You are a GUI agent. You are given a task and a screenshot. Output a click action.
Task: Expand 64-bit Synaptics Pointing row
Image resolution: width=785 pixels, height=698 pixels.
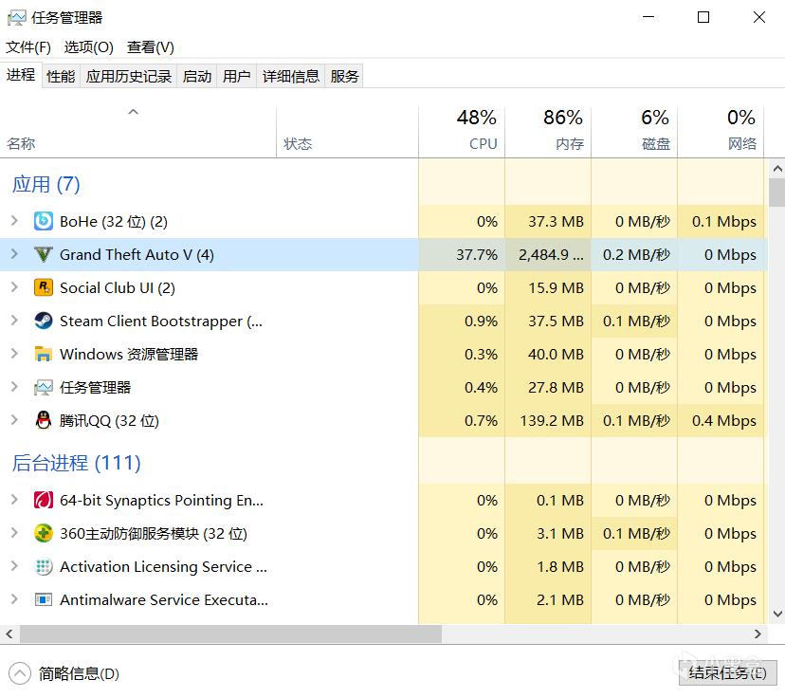tap(14, 499)
